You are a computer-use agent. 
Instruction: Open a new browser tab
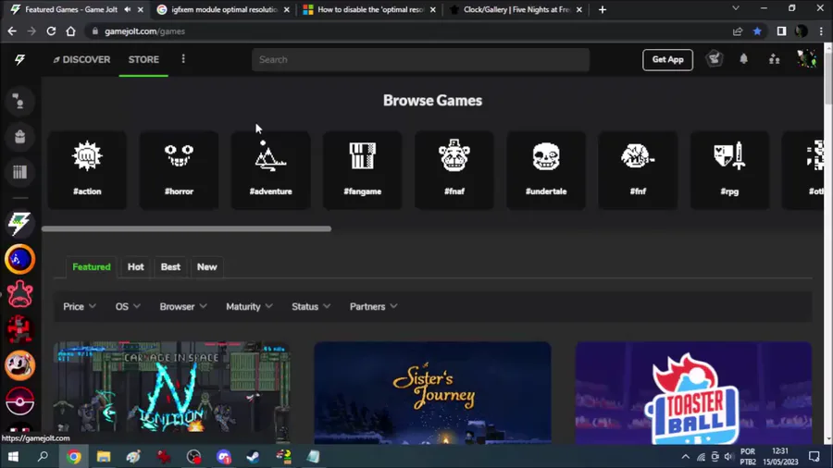tap(602, 9)
